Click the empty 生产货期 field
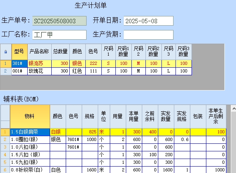 click(x=149, y=35)
